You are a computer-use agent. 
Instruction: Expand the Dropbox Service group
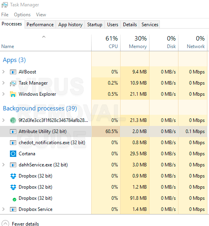click(x=4, y=209)
